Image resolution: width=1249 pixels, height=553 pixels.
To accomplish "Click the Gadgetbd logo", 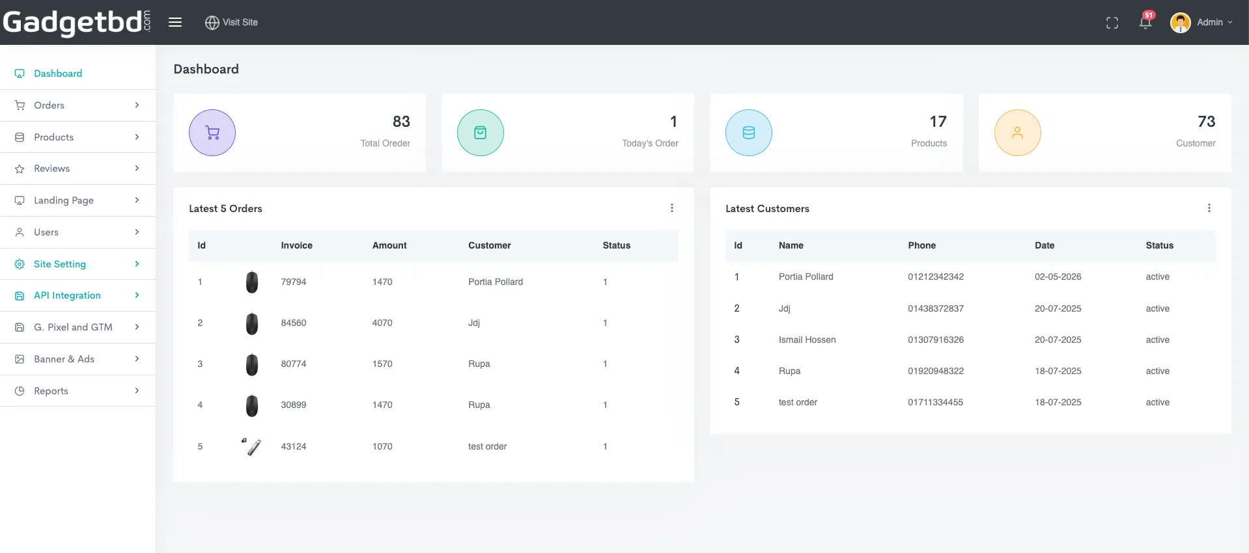I will click(x=77, y=22).
